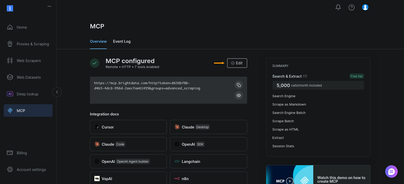Open Deep lookup using the AI icon
This screenshot has width=404, height=184.
pyautogui.click(x=10, y=94)
